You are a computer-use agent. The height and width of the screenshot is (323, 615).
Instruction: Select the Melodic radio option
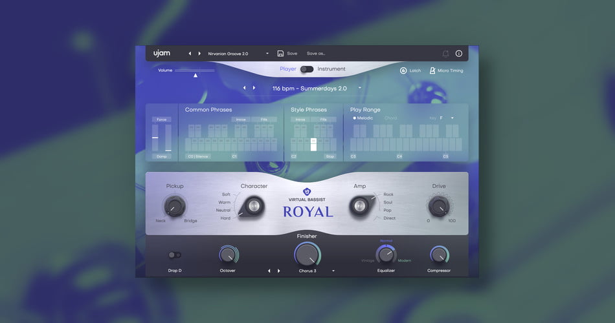point(363,118)
